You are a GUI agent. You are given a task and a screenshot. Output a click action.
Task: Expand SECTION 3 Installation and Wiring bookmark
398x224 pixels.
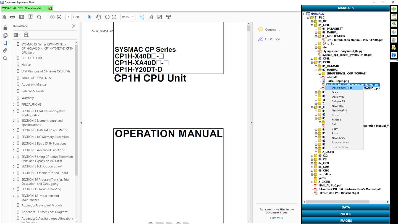[14, 130]
